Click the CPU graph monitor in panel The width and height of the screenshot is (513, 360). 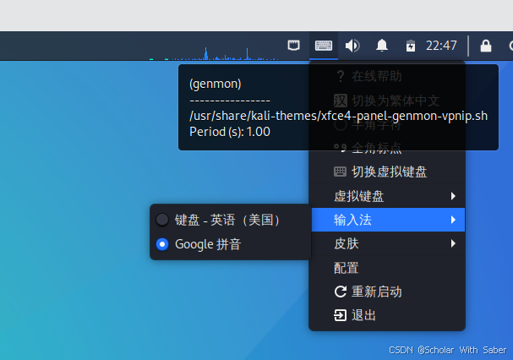point(215,53)
